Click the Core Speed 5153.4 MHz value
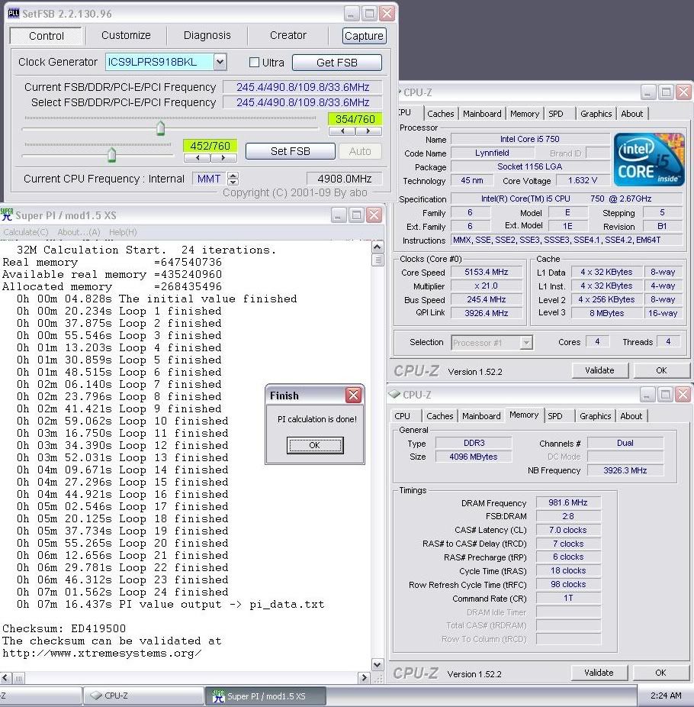 pyautogui.click(x=487, y=272)
